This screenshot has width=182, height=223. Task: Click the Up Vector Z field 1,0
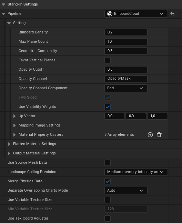click(x=158, y=116)
